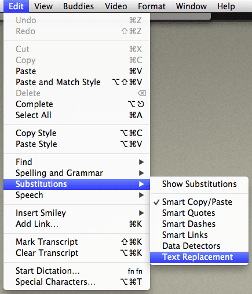Choose Start Dictation… menu item
This screenshot has height=294, width=252.
(76, 271)
